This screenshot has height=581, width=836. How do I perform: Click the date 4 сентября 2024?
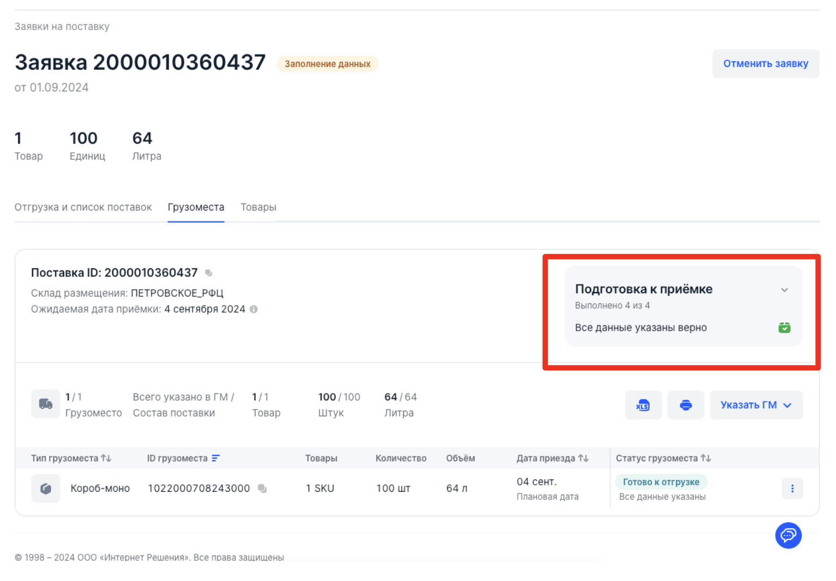[205, 309]
